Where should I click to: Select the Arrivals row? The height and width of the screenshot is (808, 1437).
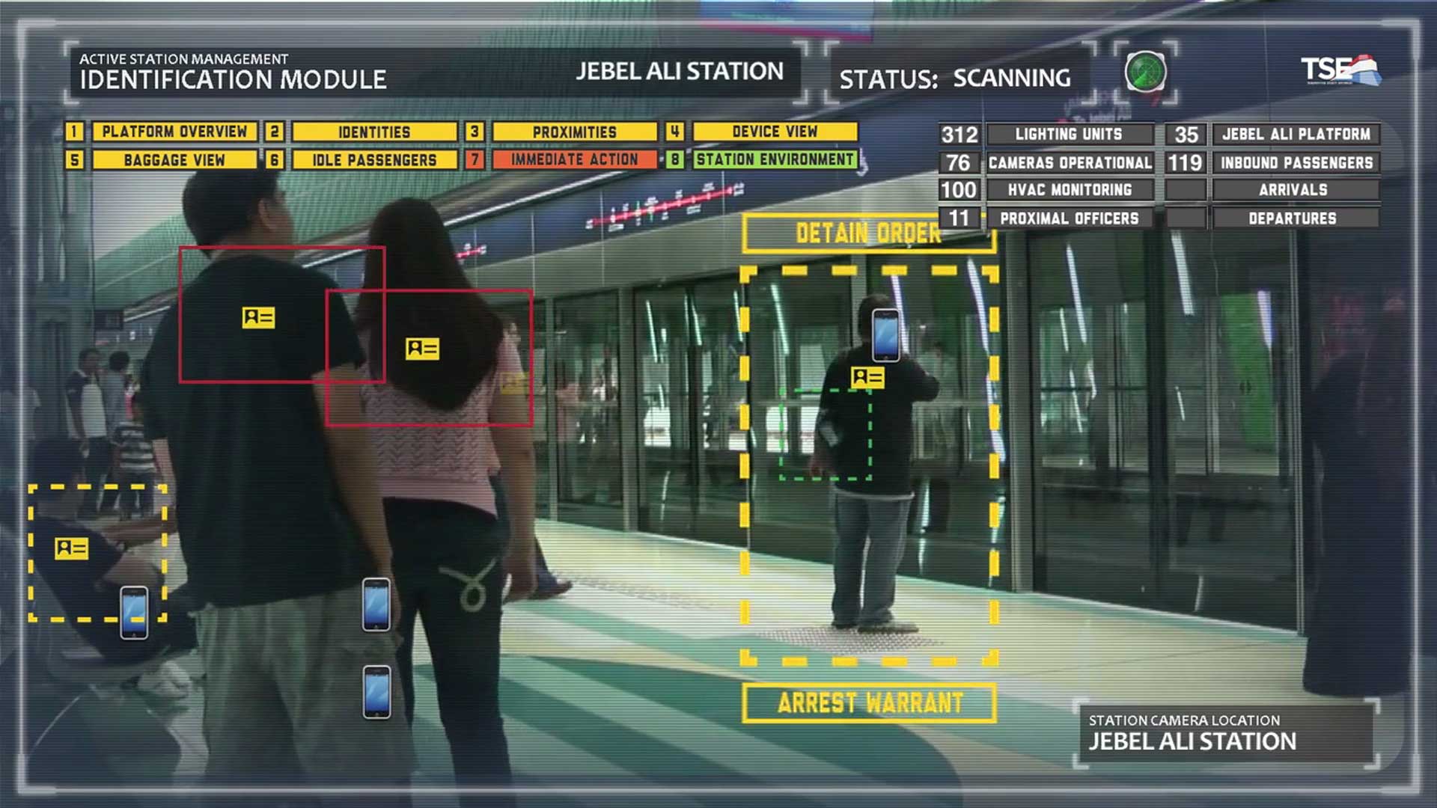click(x=1296, y=190)
